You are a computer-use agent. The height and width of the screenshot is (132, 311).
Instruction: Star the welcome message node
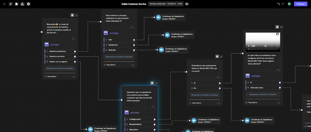(x=72, y=15)
